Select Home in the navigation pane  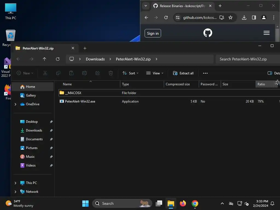tap(33, 87)
